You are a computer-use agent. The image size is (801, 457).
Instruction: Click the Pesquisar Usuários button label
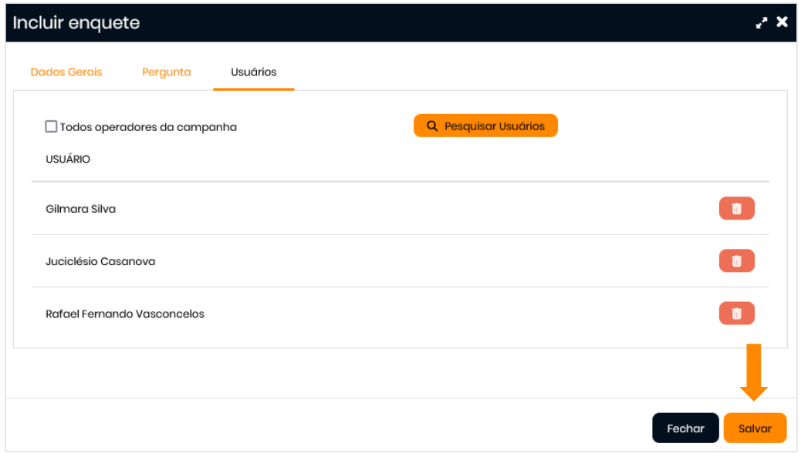pos(494,126)
